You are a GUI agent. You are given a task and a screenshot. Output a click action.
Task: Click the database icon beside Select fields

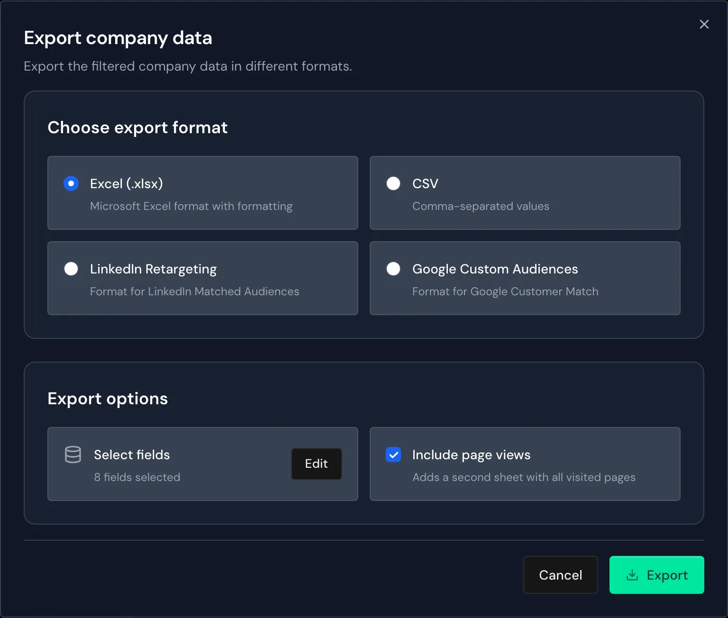73,454
